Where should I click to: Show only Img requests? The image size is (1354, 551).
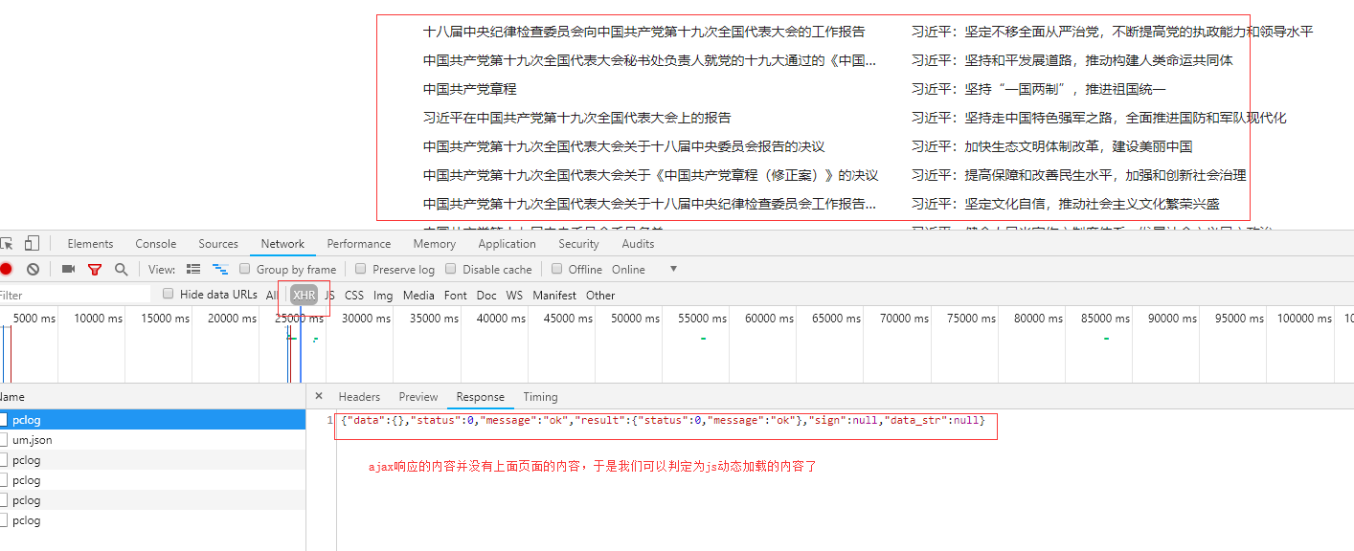pos(383,296)
